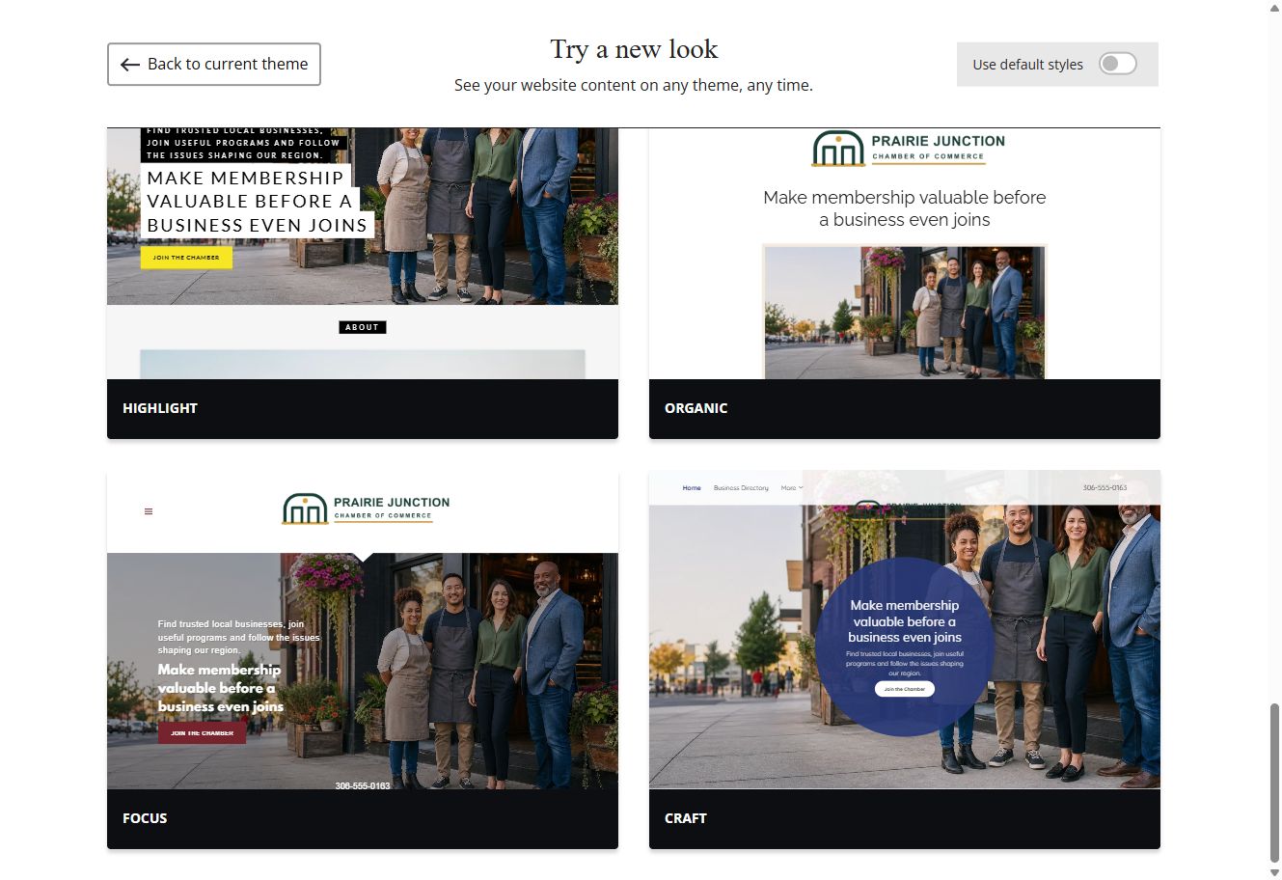Click the Prairie Junction logo in Organic preview
Viewport: 1282px width, 880px height.
pyautogui.click(x=909, y=149)
